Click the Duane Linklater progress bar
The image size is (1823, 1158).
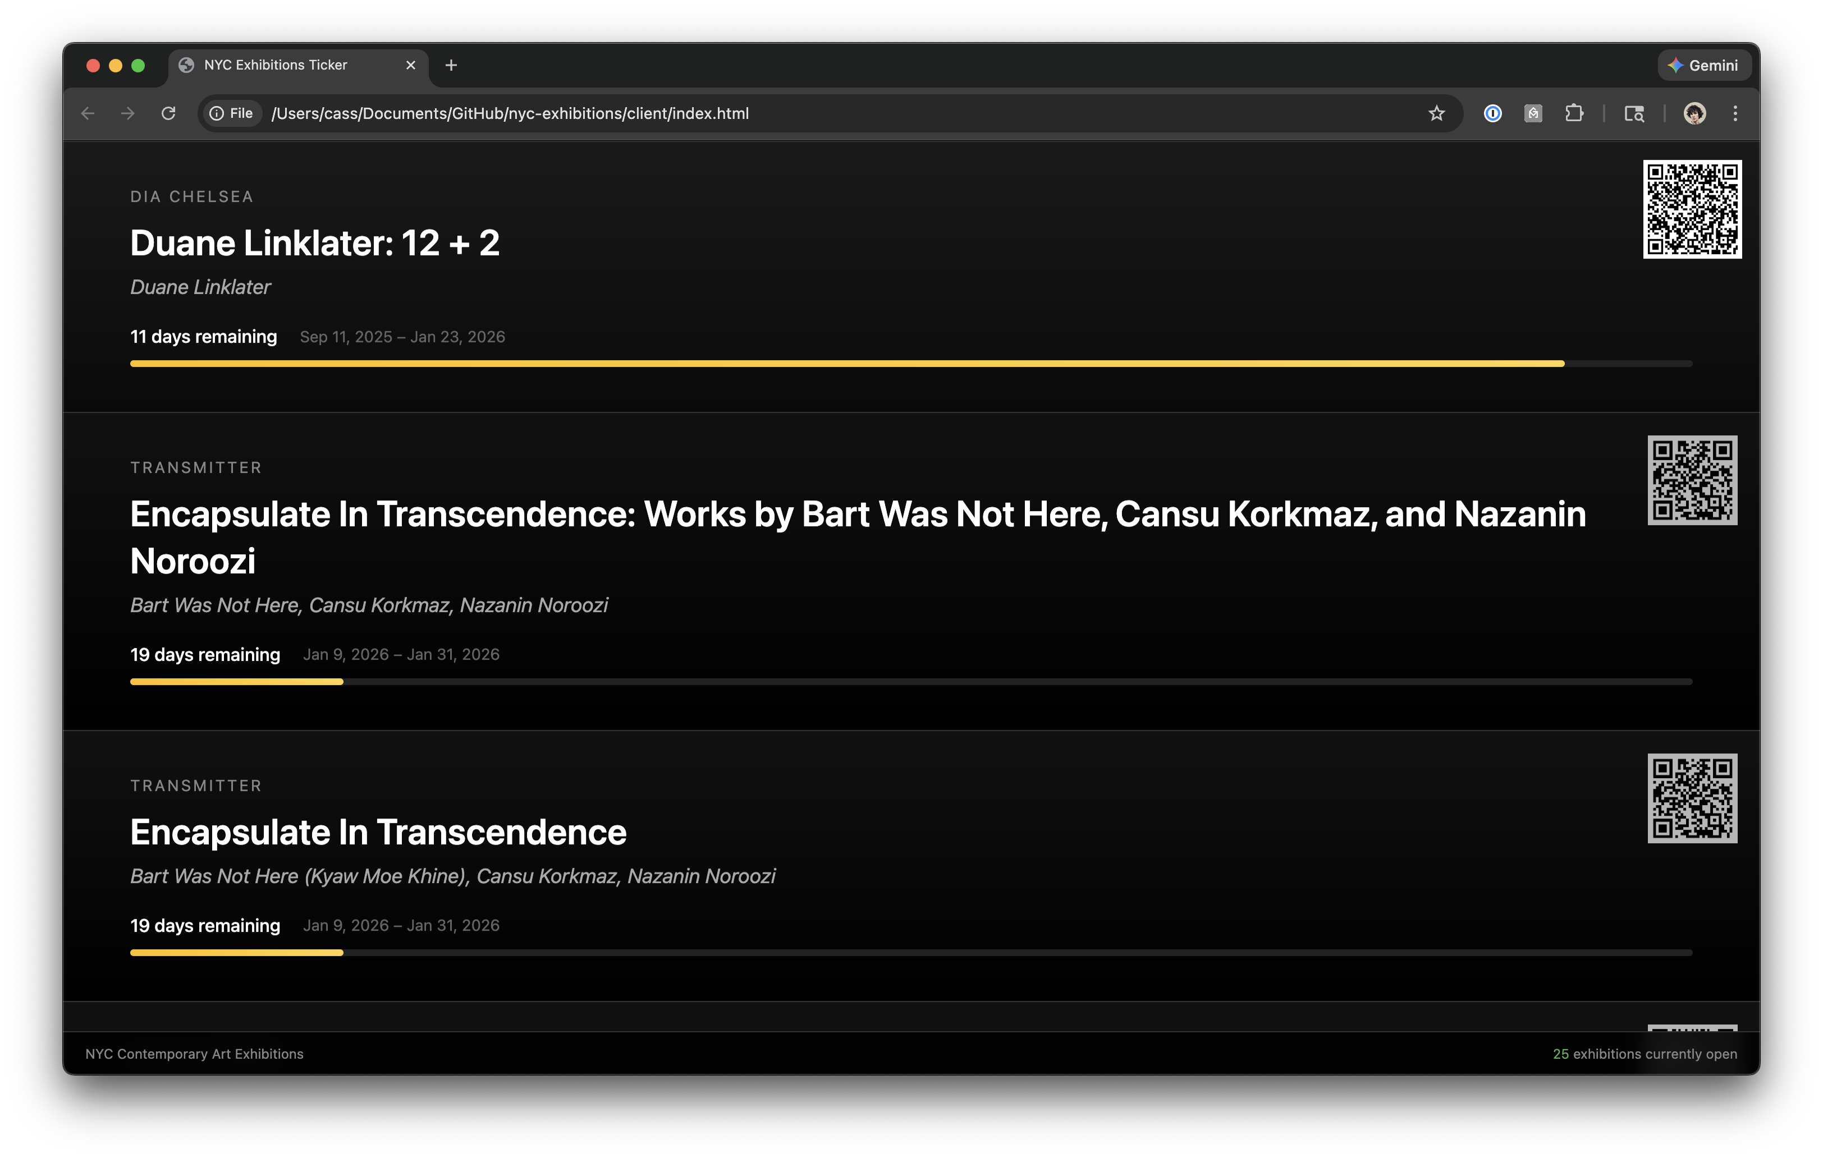coord(909,364)
